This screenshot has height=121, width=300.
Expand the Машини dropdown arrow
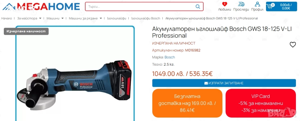tap(62, 18)
